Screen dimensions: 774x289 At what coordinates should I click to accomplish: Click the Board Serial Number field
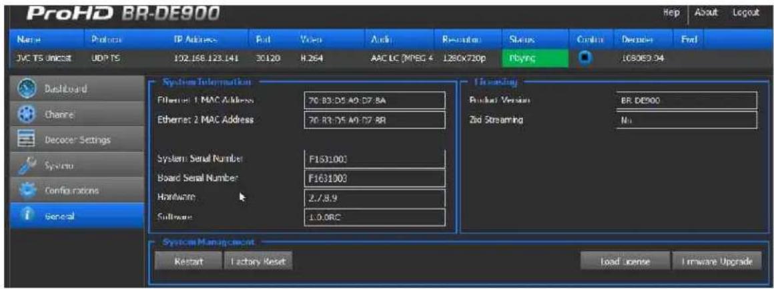click(374, 178)
